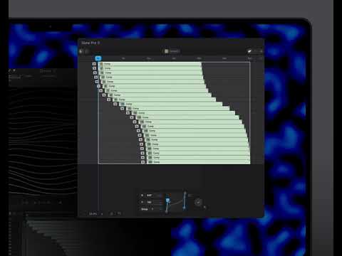
Task: Expand the topmost layer's toggle box
Action: point(94,64)
